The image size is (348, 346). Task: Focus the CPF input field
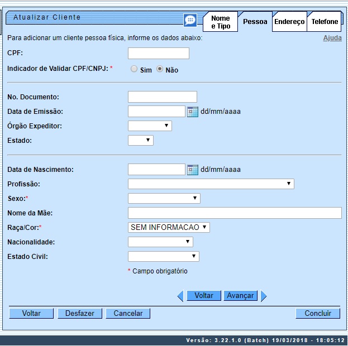pyautogui.click(x=159, y=53)
